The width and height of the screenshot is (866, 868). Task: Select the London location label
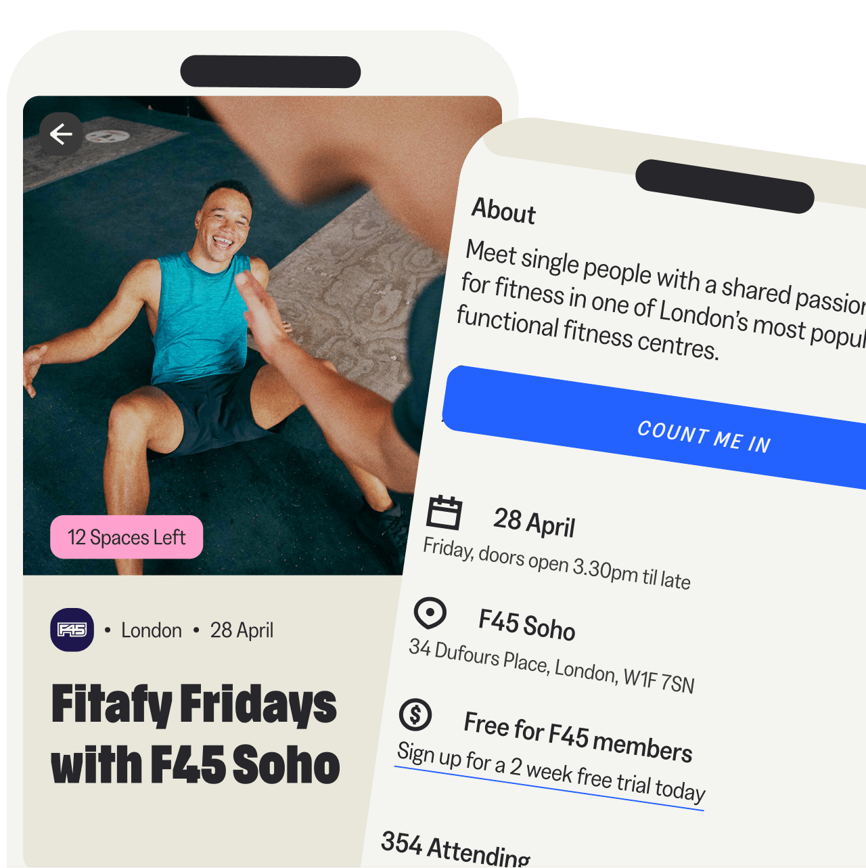point(152,630)
